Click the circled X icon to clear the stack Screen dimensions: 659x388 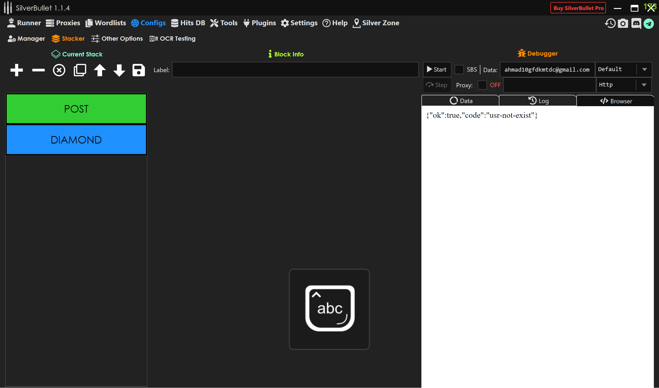click(x=59, y=70)
